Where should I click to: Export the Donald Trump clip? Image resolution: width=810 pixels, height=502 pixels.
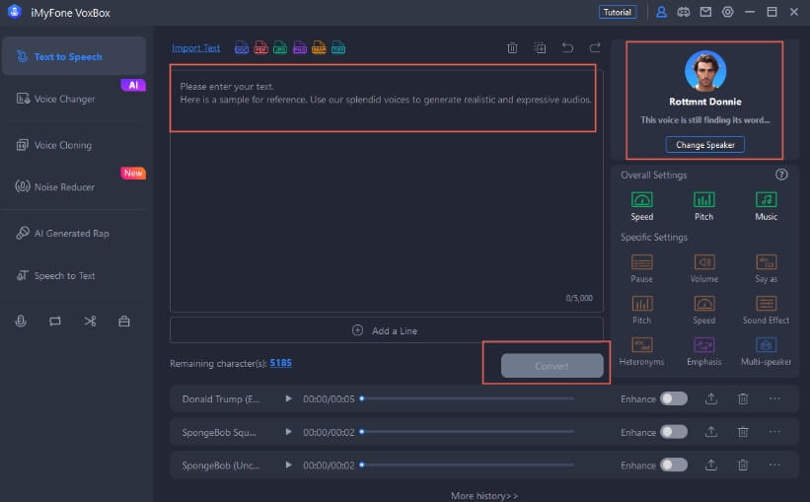click(711, 398)
